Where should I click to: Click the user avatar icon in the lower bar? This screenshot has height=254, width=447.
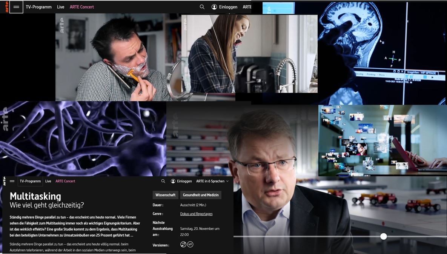(x=173, y=181)
